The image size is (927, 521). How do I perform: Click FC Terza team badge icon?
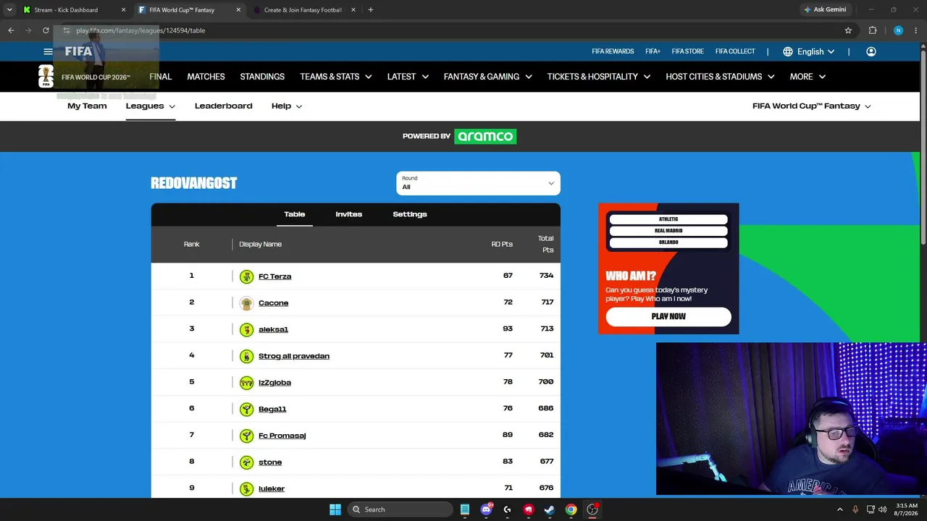point(246,276)
